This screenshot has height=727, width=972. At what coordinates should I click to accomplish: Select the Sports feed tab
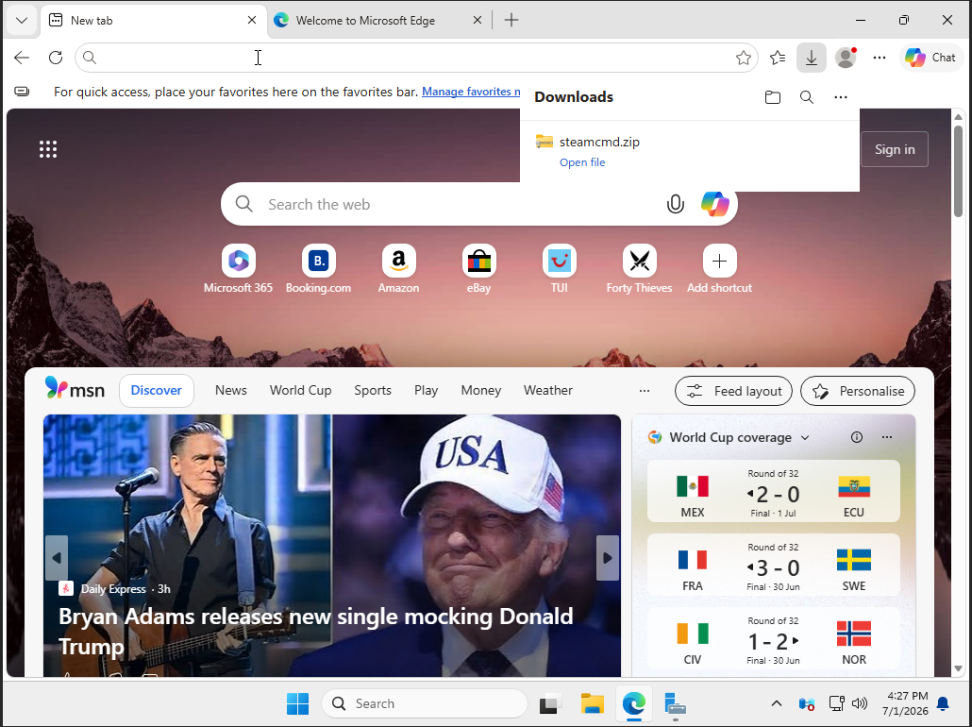373,390
